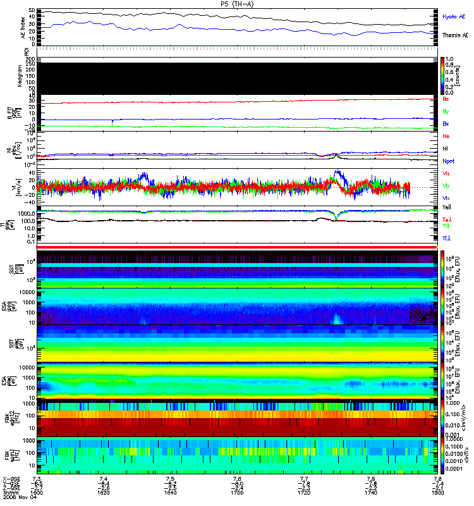The height and width of the screenshot is (506, 474).
Task: Click the 1620 time tick label
Action: pyautogui.click(x=104, y=493)
